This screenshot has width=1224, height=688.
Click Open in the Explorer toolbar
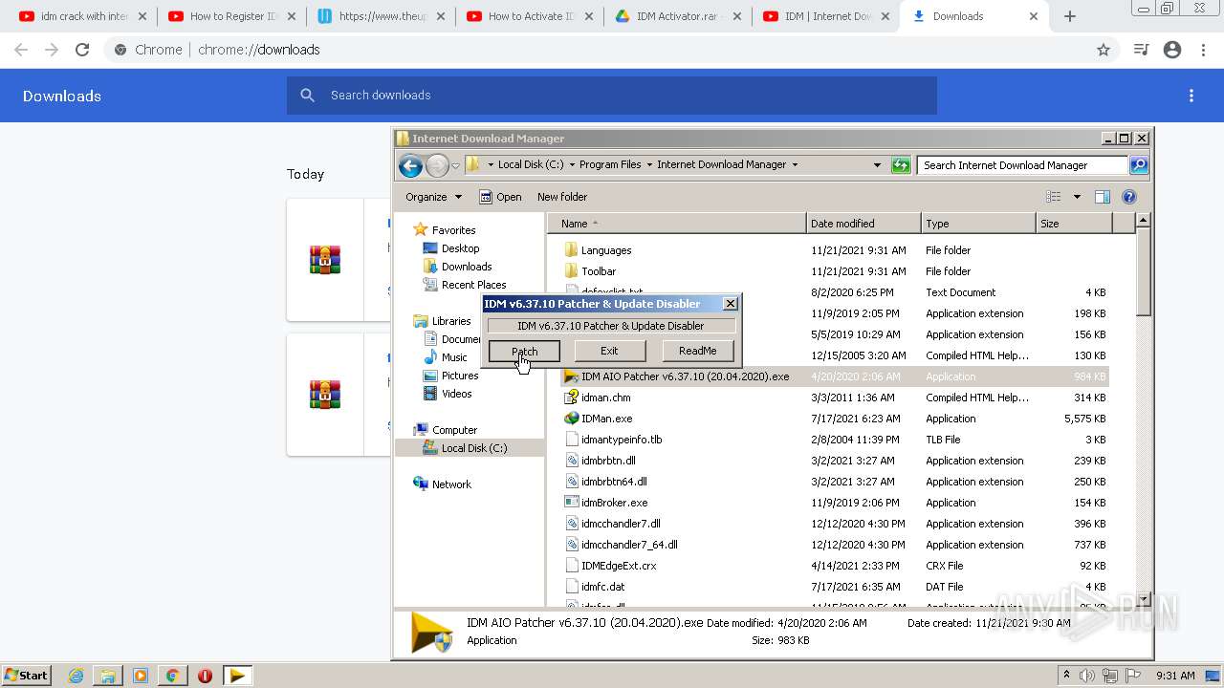pyautogui.click(x=501, y=197)
